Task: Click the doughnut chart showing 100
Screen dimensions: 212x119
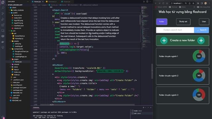Action: click(199, 56)
